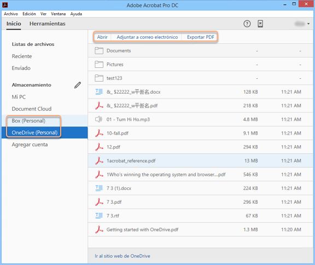Click the audio speaker icon of Tum Hi Ho.mp3
The image size is (315, 265).
(x=98, y=119)
